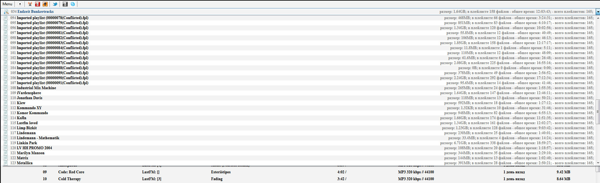Click the playlist icon beside Endzeit Bunkertracks
Screen dimensions: 600x183
pyautogui.click(x=6, y=12)
